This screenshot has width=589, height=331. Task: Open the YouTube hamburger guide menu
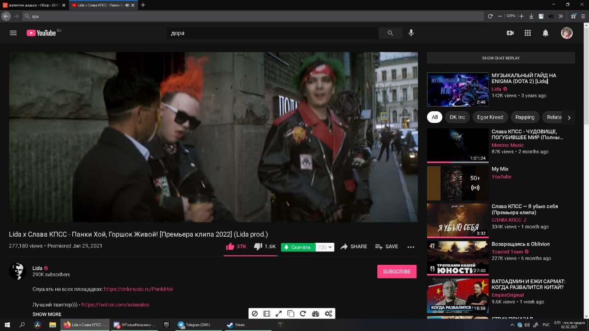pos(13,33)
